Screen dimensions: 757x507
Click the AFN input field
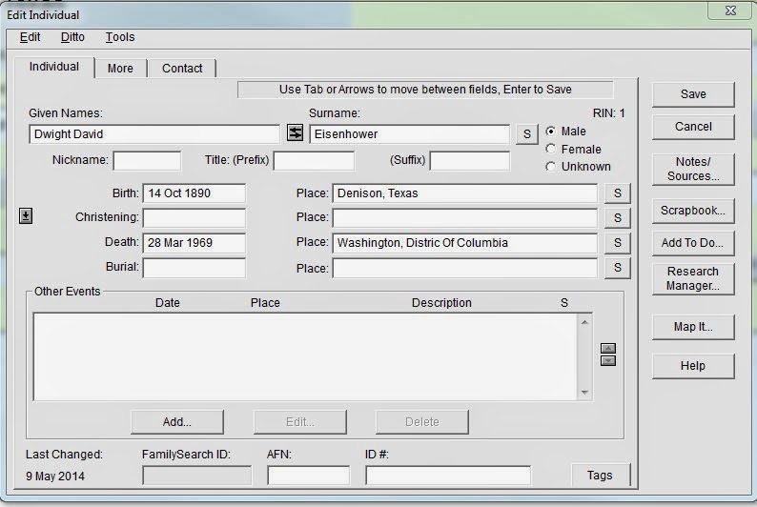[x=309, y=476]
